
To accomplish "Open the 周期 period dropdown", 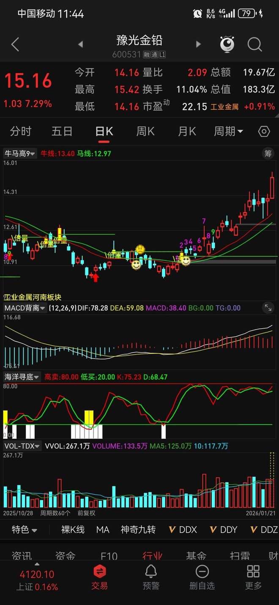I will coord(229,132).
